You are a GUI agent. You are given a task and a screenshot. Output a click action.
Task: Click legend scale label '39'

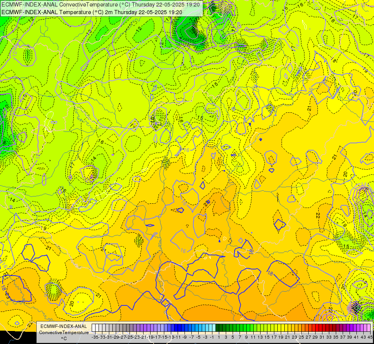pyautogui.click(x=350, y=338)
